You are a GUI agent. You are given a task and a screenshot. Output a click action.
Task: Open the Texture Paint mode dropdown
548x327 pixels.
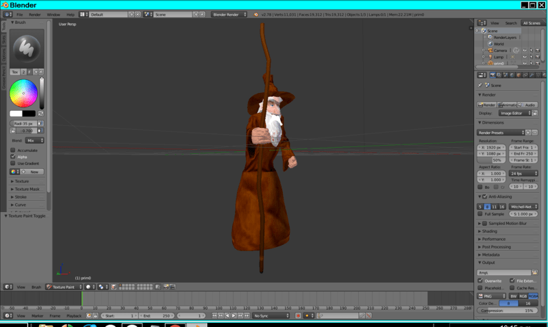pos(63,287)
